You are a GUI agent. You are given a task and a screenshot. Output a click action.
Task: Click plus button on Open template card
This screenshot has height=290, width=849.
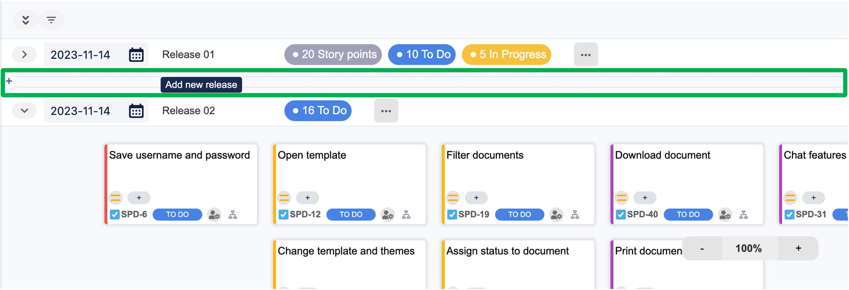coord(307,198)
